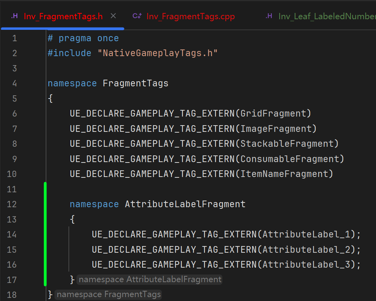This screenshot has height=301, width=376.
Task: Click the .H icon of Inv_Leaf_LabeledNumber tab
Action: (269, 16)
